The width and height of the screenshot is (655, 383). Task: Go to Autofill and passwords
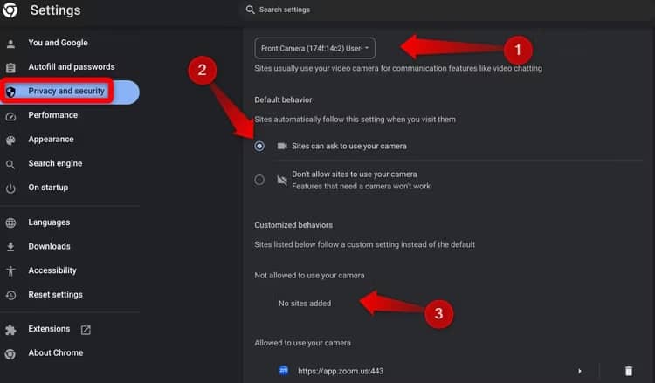pyautogui.click(x=72, y=67)
